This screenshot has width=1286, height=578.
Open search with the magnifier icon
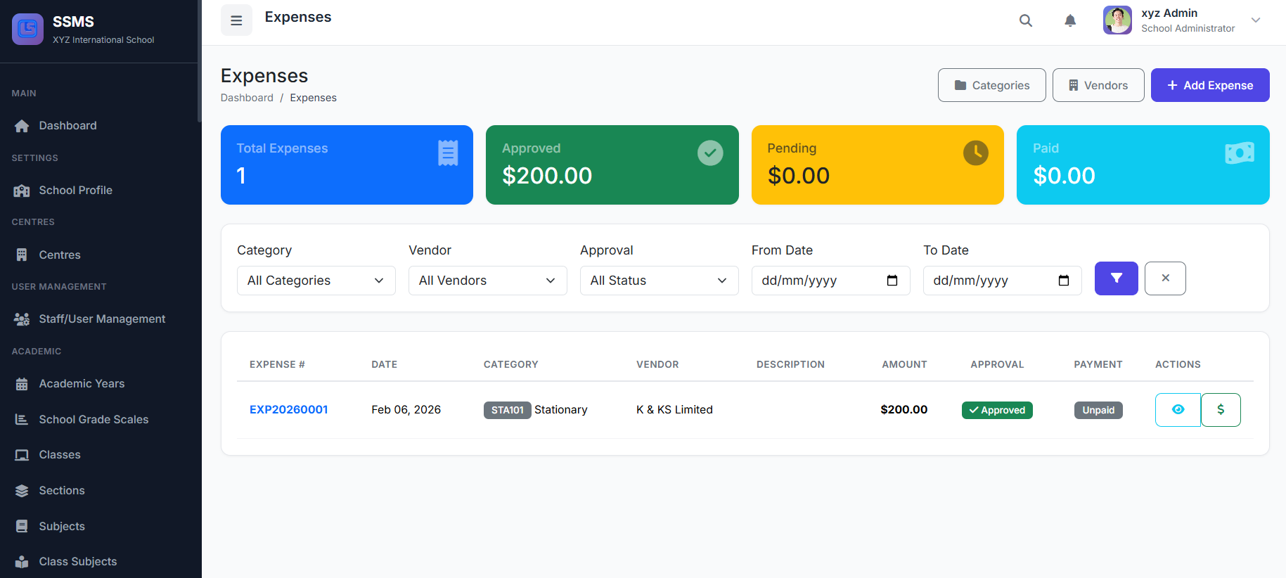pos(1026,20)
